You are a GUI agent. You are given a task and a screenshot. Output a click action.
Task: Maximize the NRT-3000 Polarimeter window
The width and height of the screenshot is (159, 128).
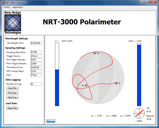[x=147, y=2]
